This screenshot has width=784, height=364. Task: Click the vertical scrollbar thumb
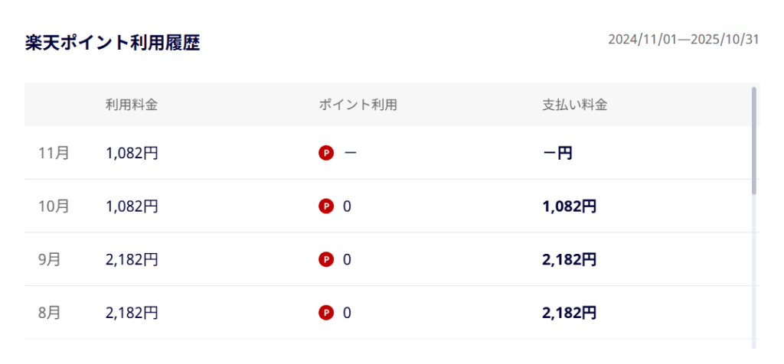754,140
